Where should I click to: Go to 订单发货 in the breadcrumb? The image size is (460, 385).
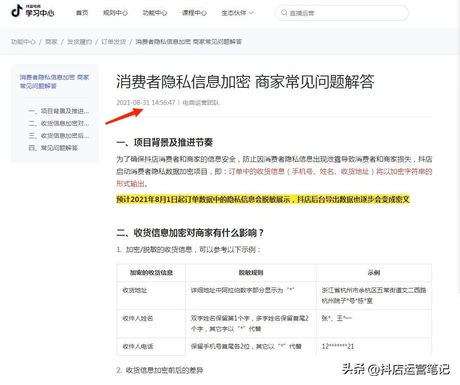(x=114, y=42)
